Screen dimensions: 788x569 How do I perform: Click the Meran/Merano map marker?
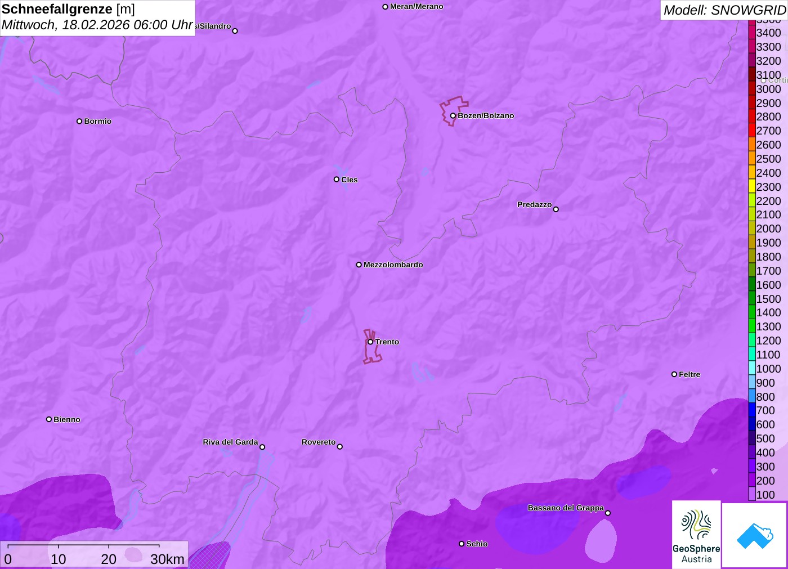coord(385,7)
